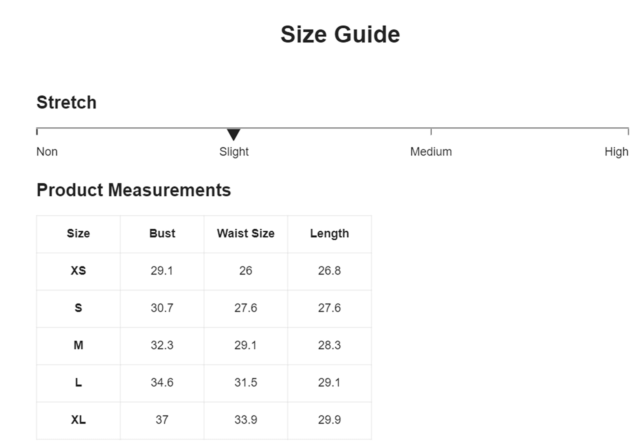Click the Size column header

(x=78, y=233)
